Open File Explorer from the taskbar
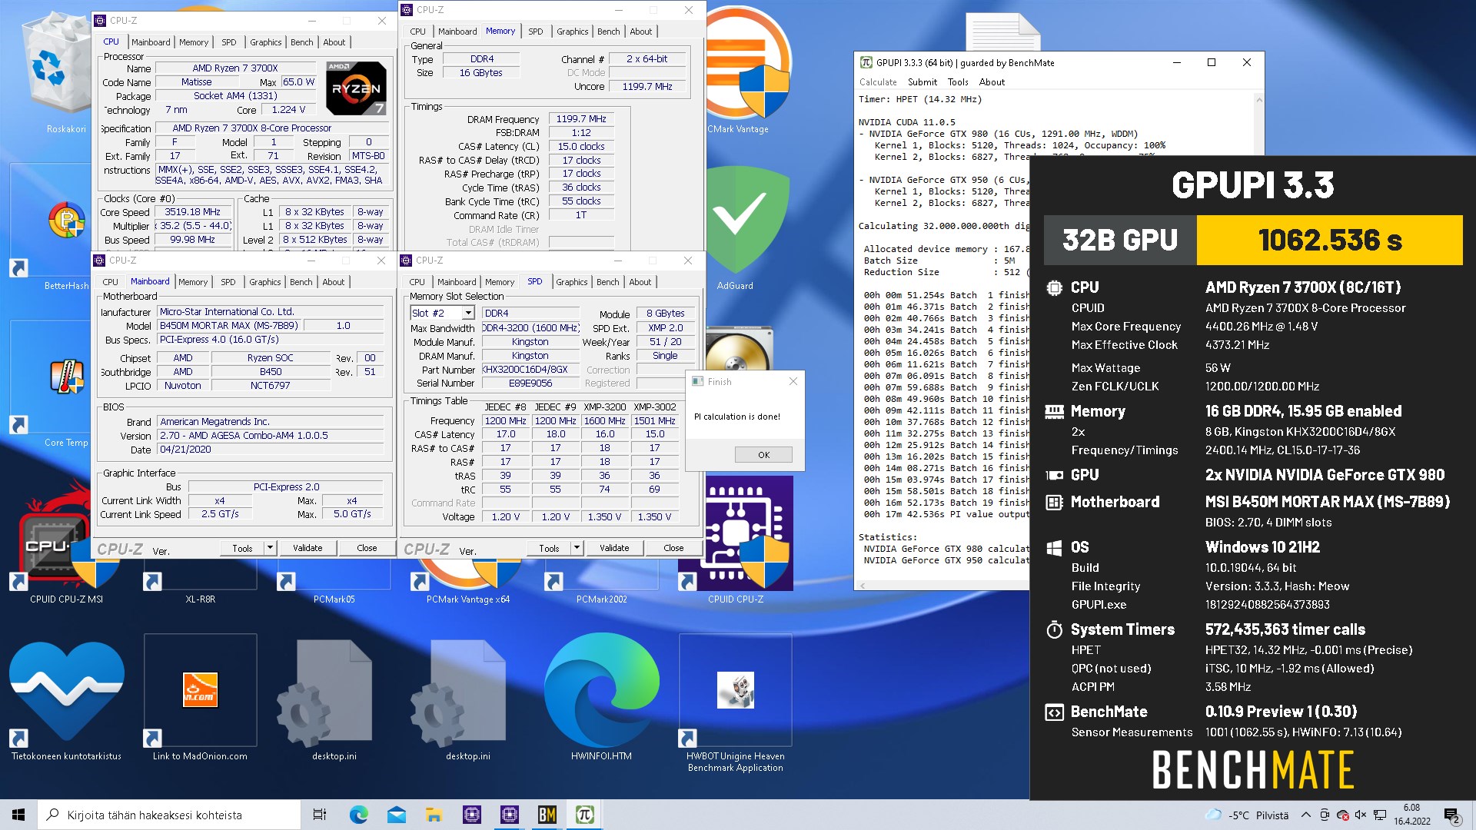 [434, 815]
